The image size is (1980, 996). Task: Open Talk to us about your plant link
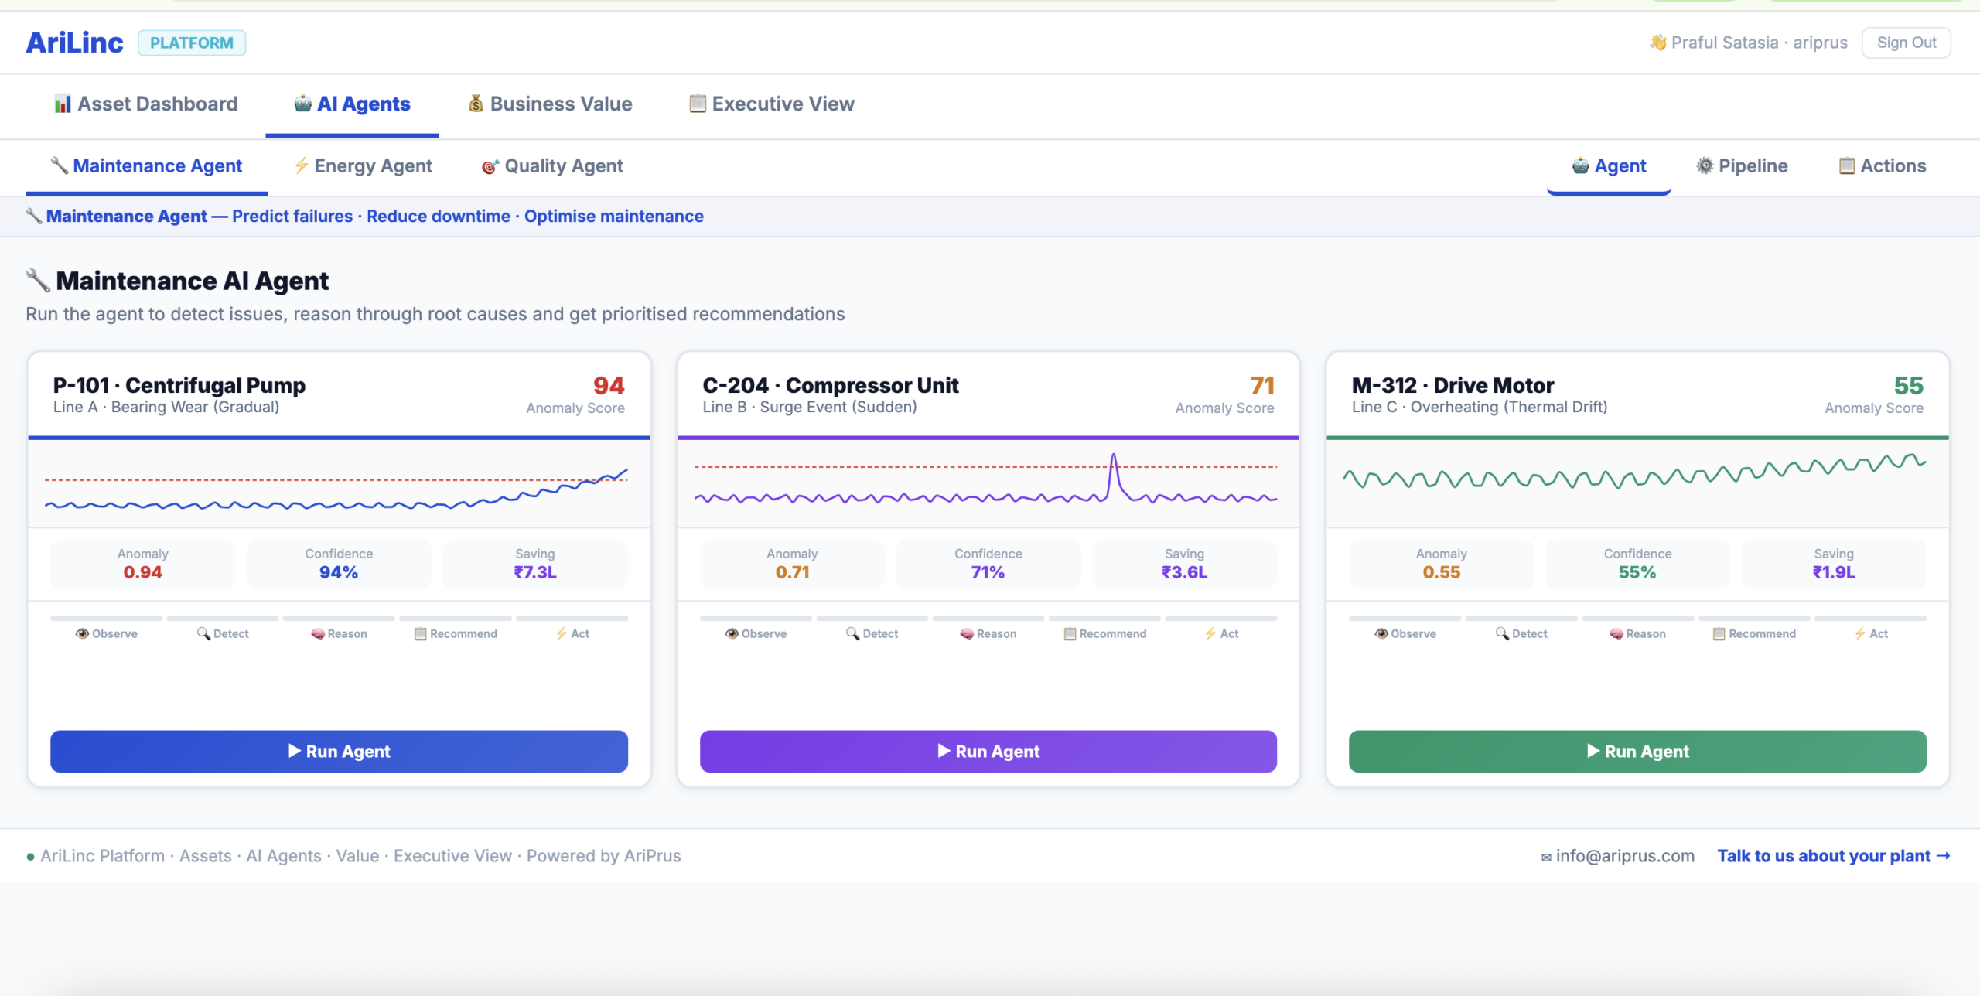pos(1833,856)
